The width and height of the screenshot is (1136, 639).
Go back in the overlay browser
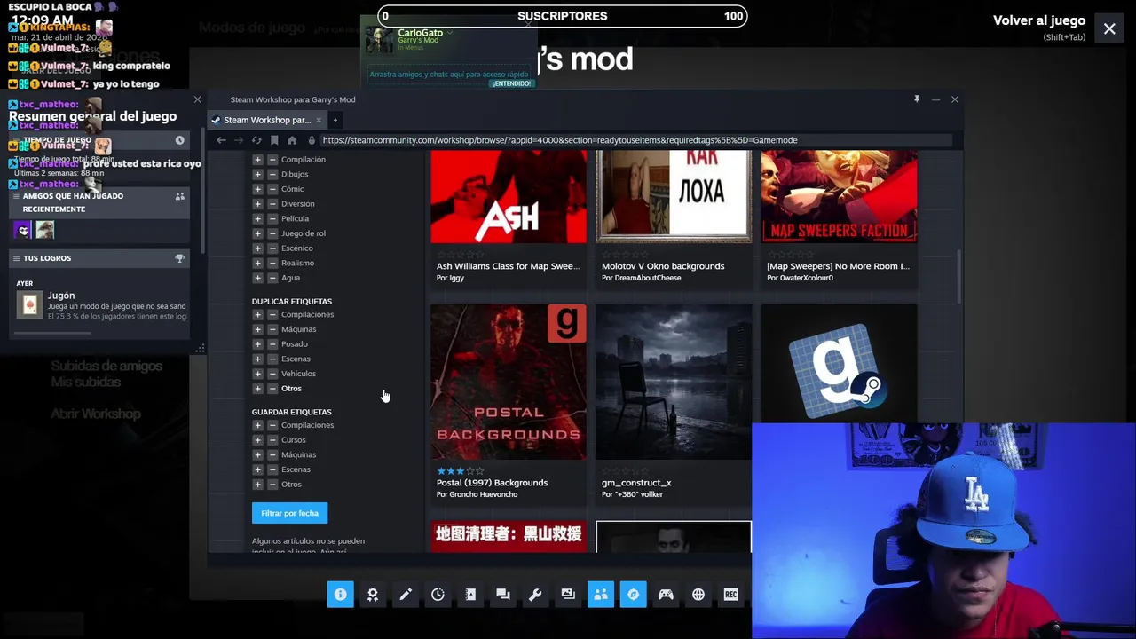(x=221, y=140)
